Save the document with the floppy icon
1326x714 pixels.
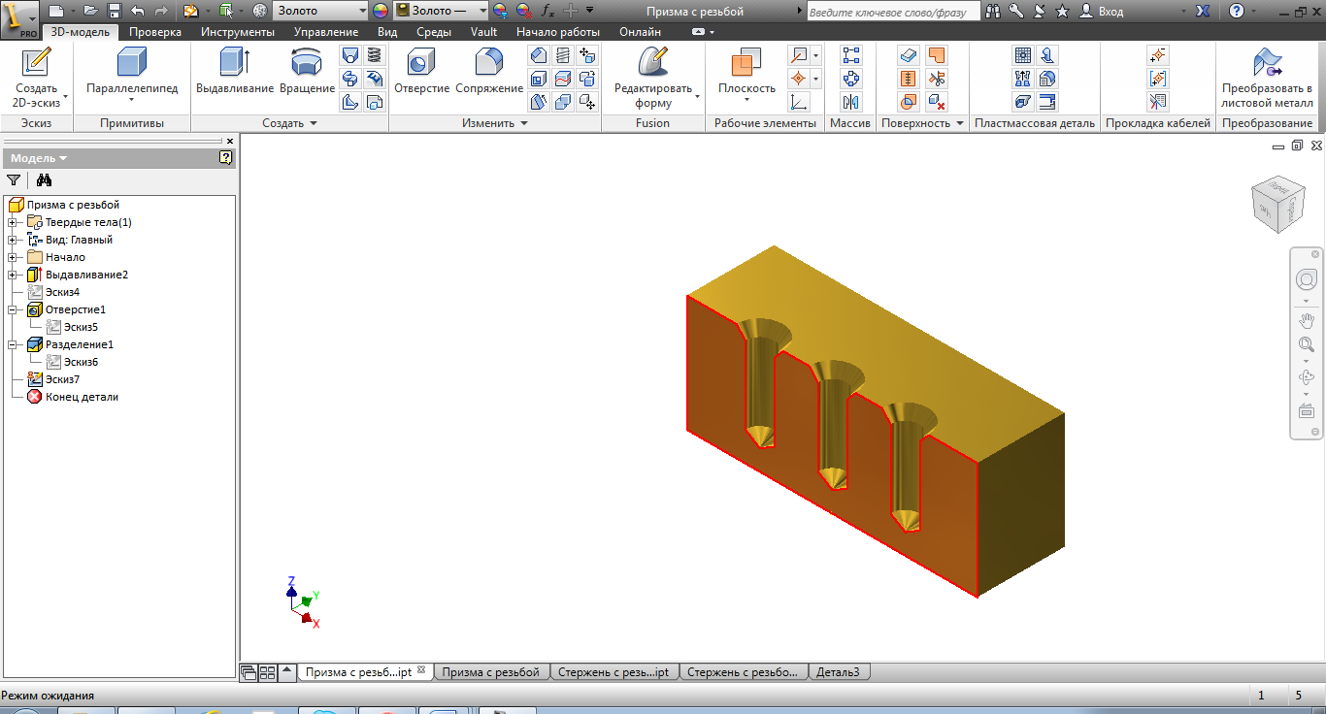click(115, 11)
